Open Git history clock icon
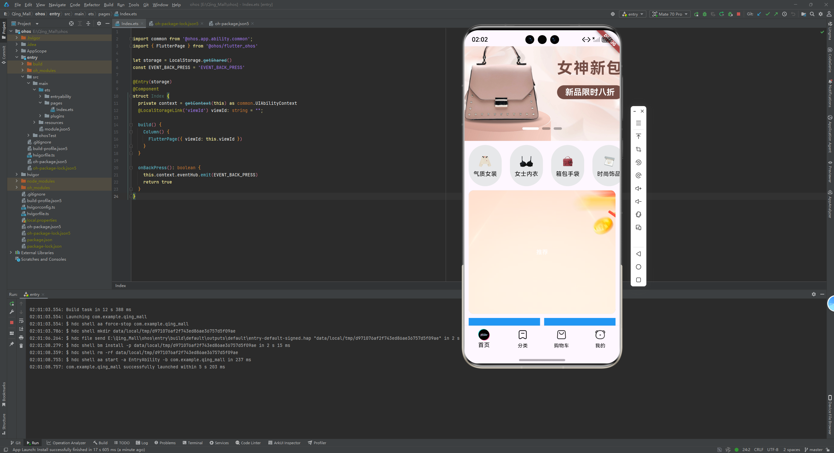Image resolution: width=834 pixels, height=453 pixels. click(784, 14)
